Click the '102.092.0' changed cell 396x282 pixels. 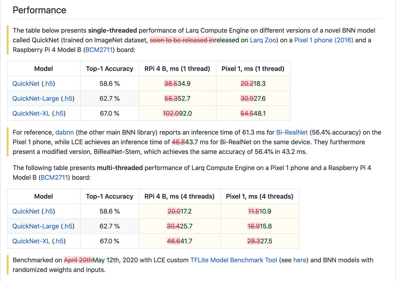click(178, 113)
